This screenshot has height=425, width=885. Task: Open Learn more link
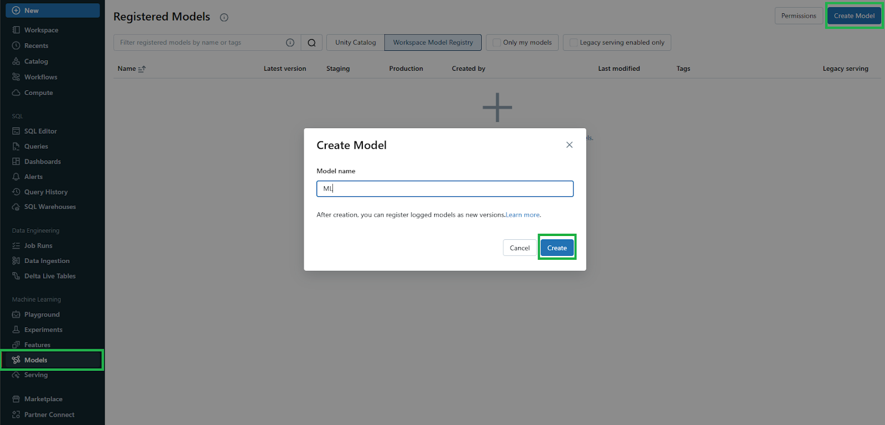tap(523, 215)
